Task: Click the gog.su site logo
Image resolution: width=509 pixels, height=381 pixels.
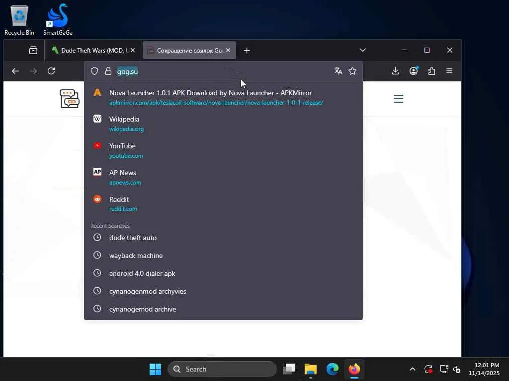Action: [70, 99]
